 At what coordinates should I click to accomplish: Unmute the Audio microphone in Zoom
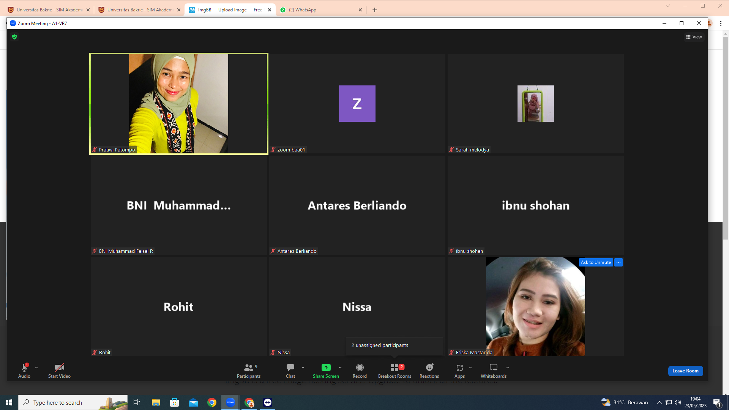[24, 370]
